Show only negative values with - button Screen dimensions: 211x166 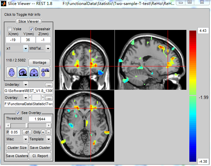point(49,132)
